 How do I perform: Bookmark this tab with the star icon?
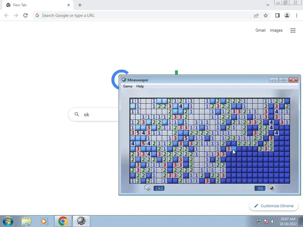pos(266,15)
